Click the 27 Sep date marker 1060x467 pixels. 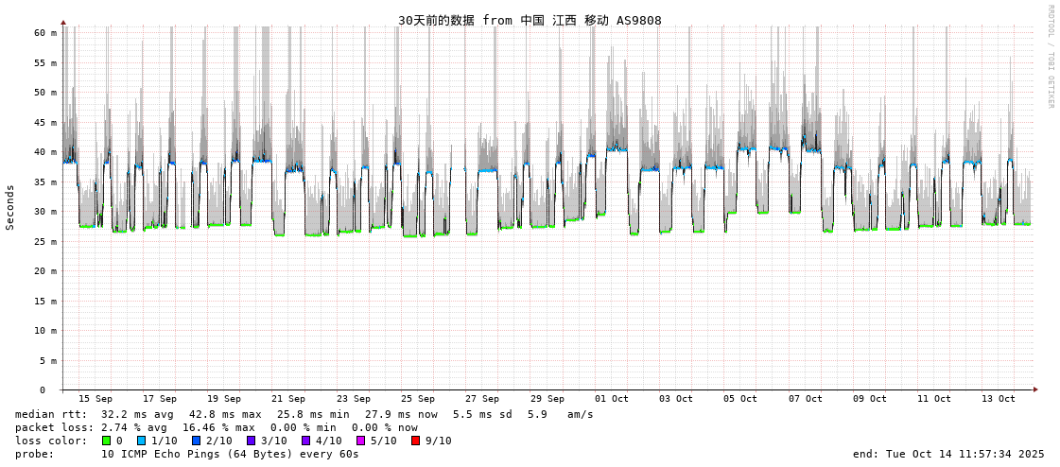(x=482, y=399)
